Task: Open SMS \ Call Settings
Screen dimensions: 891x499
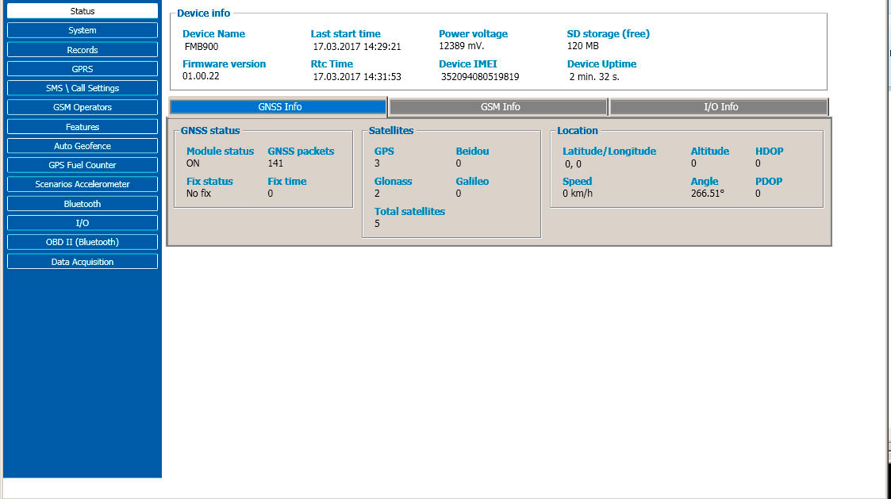Action: (x=82, y=88)
